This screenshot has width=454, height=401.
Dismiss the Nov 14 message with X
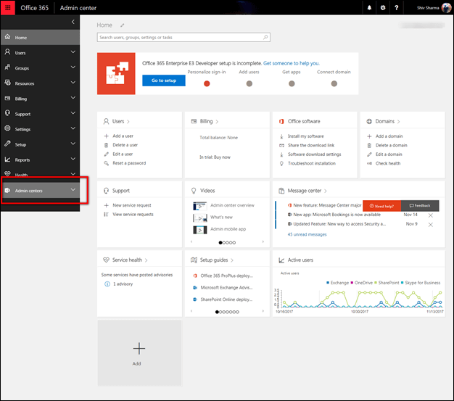click(431, 215)
